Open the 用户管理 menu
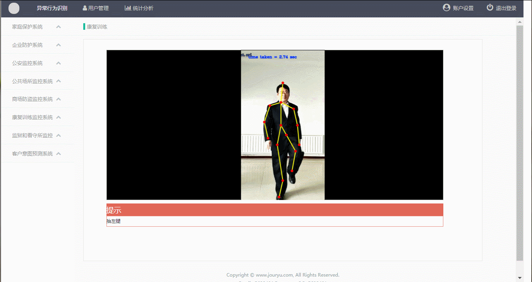This screenshot has height=282, width=532. [x=98, y=8]
